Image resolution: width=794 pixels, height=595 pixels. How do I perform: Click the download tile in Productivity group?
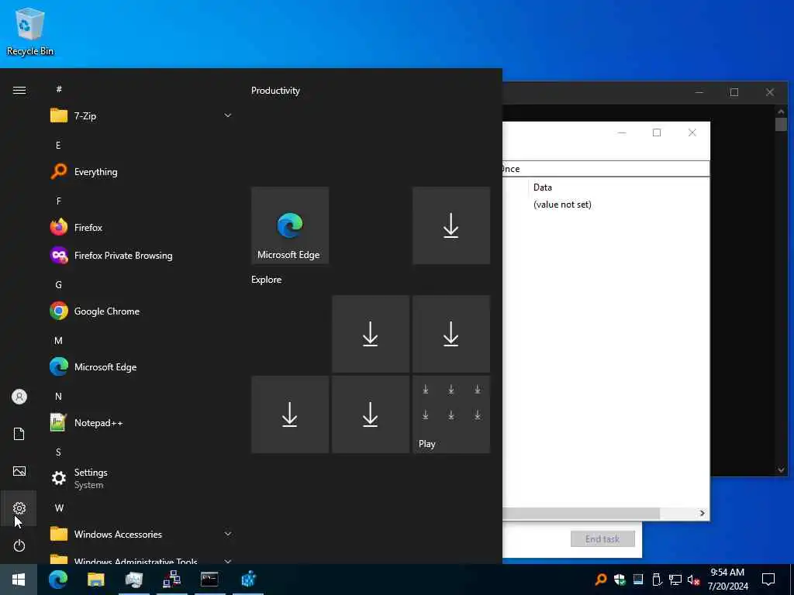click(x=451, y=225)
